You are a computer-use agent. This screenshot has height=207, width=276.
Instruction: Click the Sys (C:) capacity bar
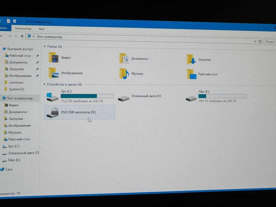coord(87,96)
